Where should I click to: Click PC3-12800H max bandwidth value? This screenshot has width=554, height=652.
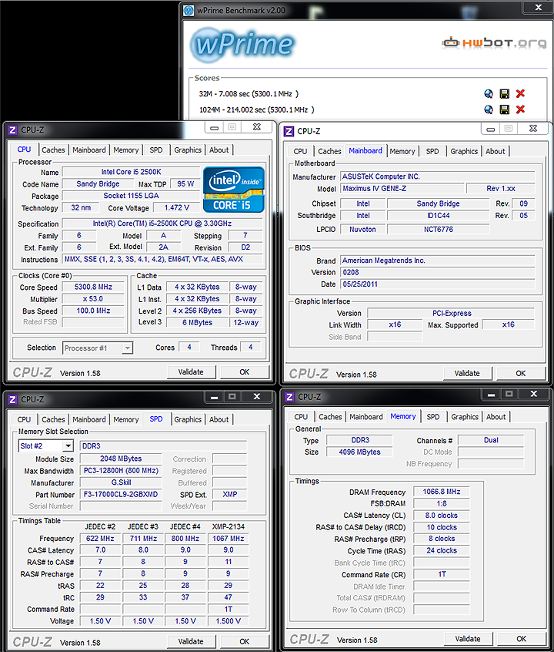point(121,471)
